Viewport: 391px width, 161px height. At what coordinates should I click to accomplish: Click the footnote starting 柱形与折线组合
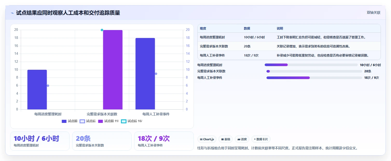tap(278, 148)
